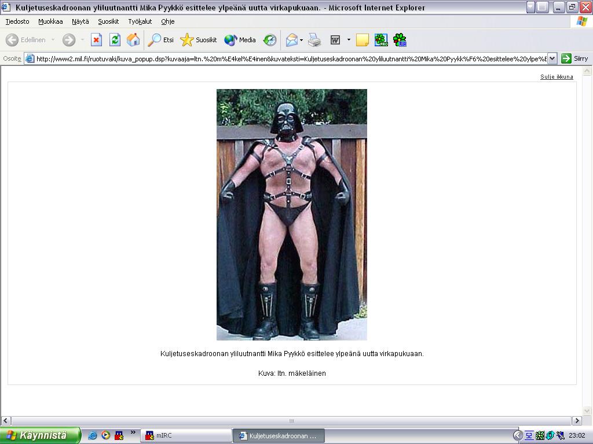
Task: Open Etsi search panel
Action: 161,40
